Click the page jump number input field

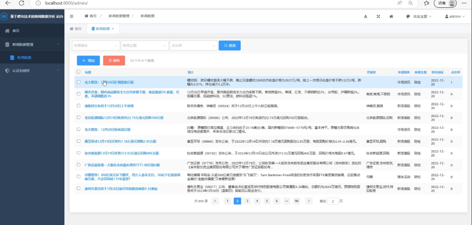coord(333,201)
